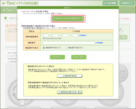Image resolution: width=136 pixels, height=109 pixels.
Task: Click the key icon beside ログイン in background
Action: click(8, 26)
